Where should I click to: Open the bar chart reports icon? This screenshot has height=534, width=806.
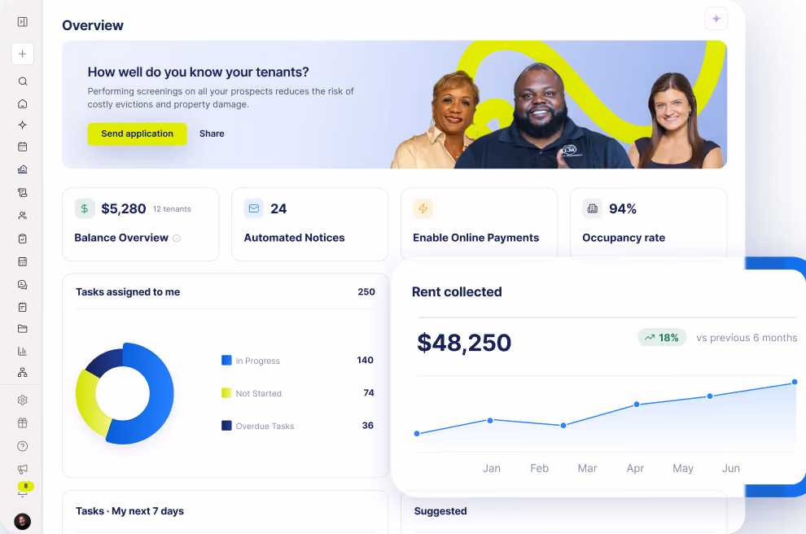pos(23,351)
